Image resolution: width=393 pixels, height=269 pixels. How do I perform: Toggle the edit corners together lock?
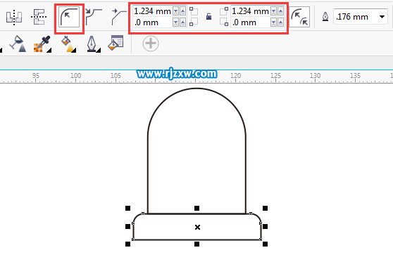[208, 17]
